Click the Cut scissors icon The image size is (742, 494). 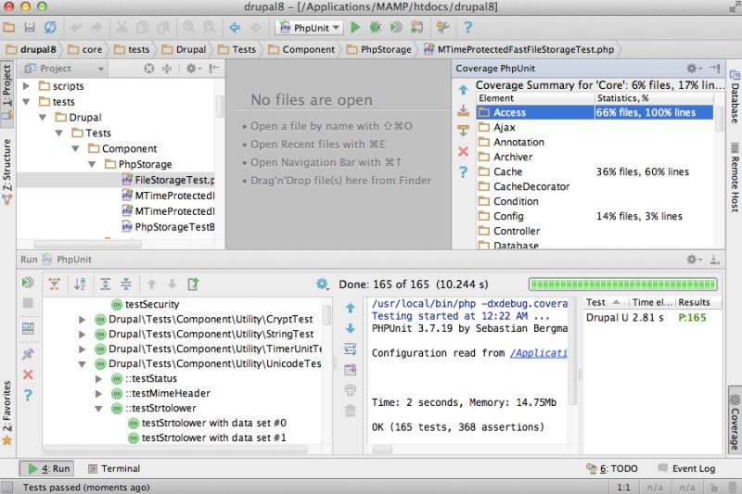122,28
